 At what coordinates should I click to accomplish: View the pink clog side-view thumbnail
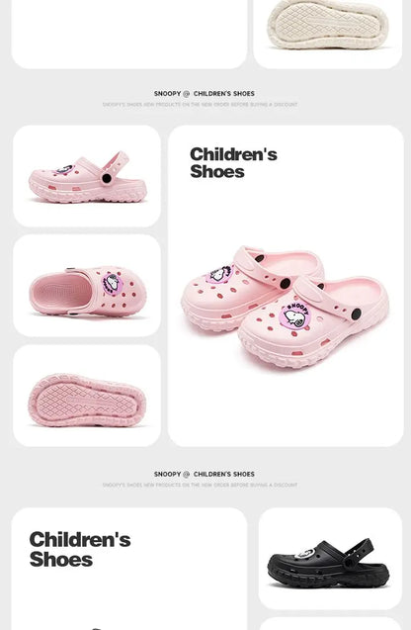[x=87, y=177]
